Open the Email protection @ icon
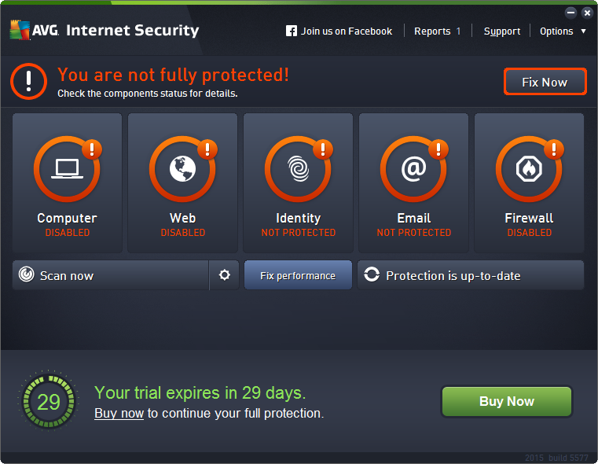This screenshot has width=598, height=464. (x=413, y=170)
